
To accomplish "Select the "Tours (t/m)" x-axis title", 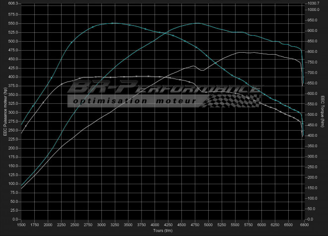I will 163,231.
